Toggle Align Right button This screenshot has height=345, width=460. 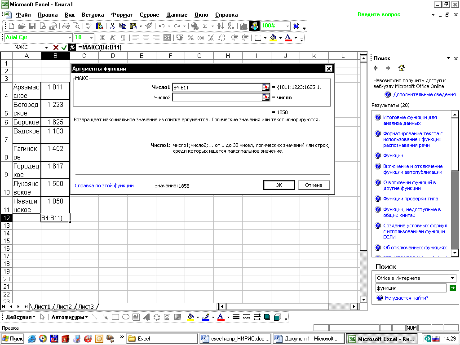click(156, 38)
